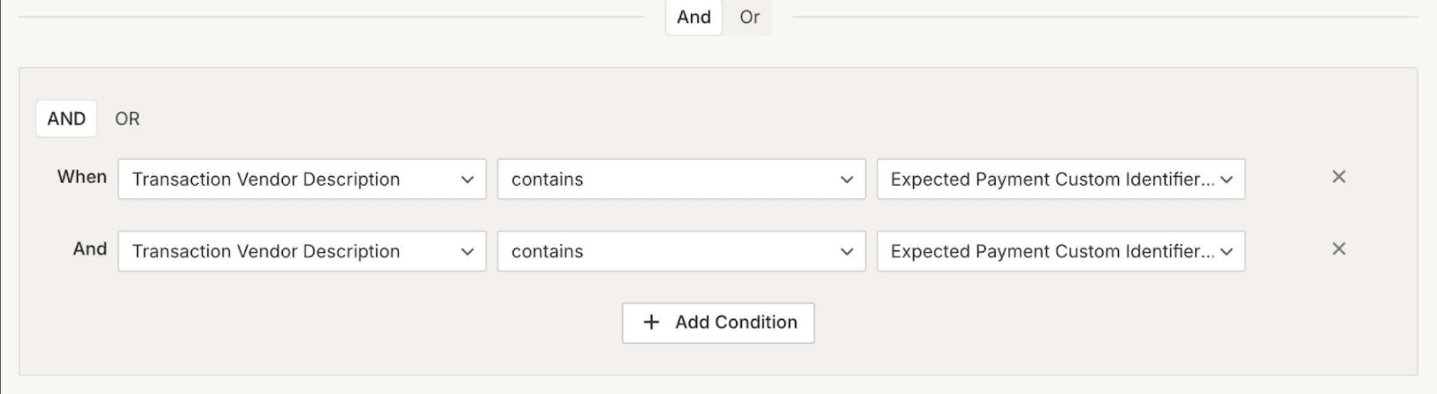This screenshot has height=394, width=1437.
Task: Switch the top-level group operator to Or
Action: pos(749,17)
